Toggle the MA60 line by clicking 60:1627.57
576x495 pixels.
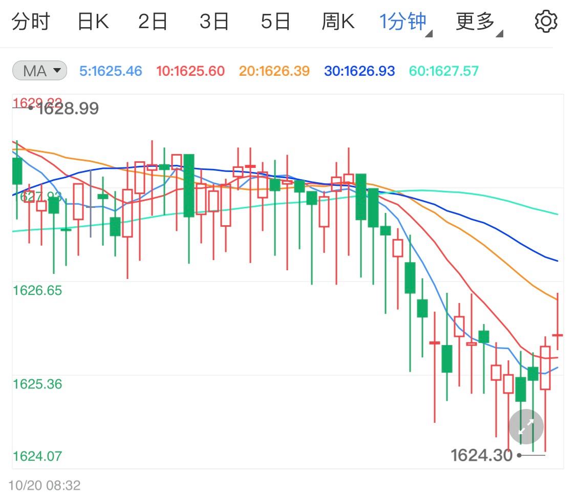tap(443, 71)
